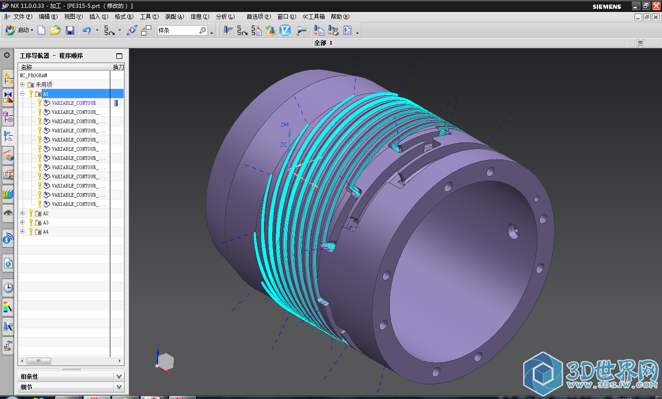662x399 pixels.
Task: Click the Shop Documentation icon
Action: pyautogui.click(x=333, y=30)
